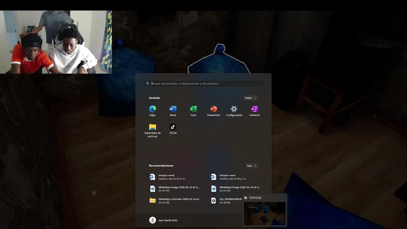
Task: Focus the Buscar aplicaciones search field
Action: click(x=203, y=84)
